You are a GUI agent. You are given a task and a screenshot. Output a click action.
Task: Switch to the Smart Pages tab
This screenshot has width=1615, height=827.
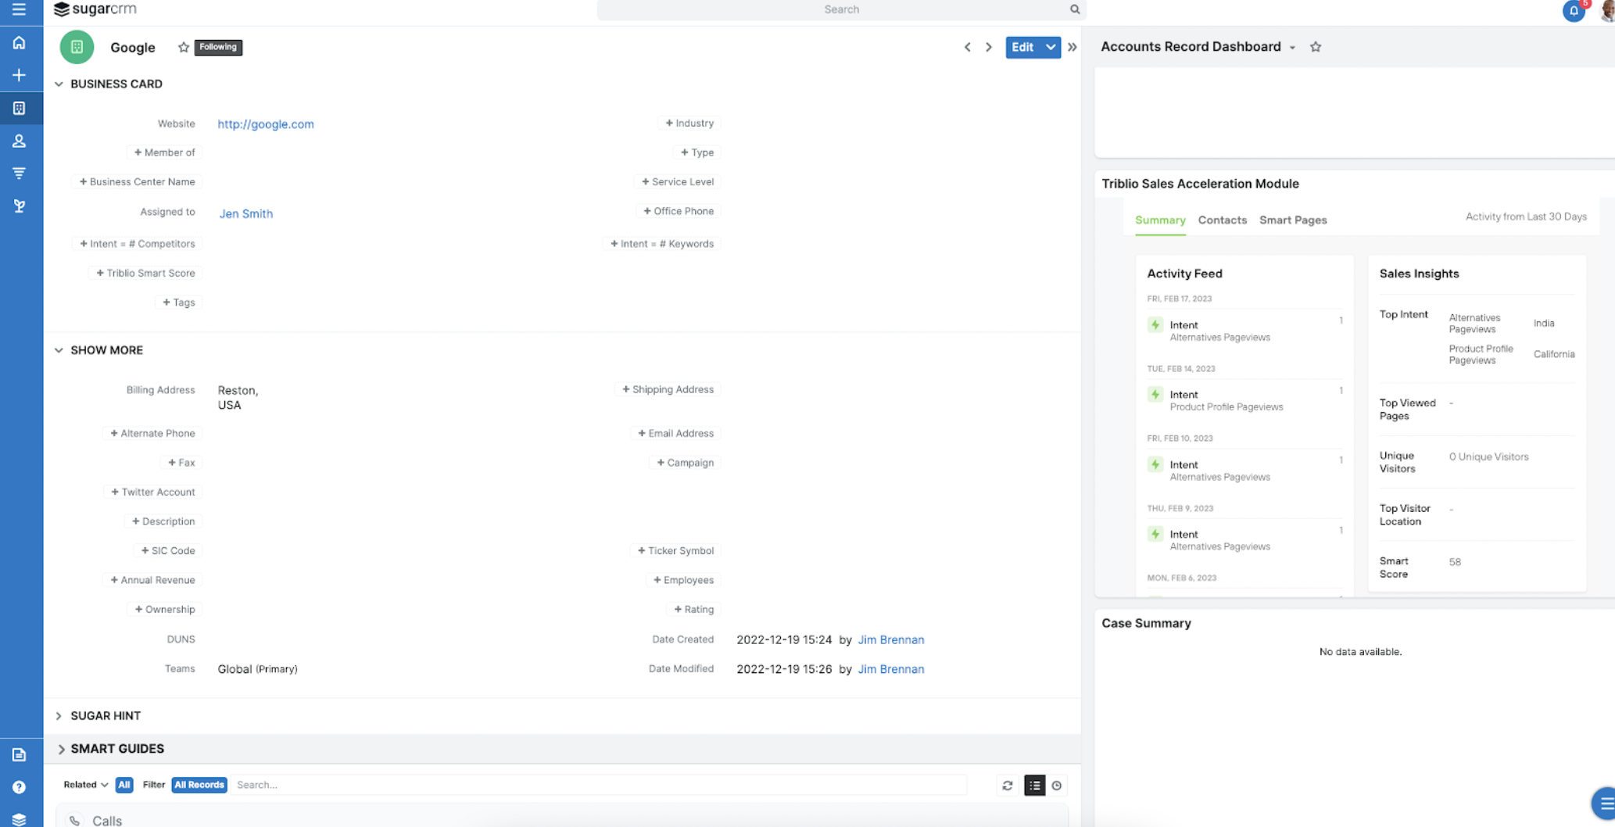[1293, 220]
